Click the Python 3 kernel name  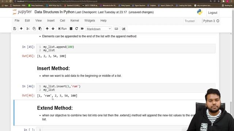(209, 21)
